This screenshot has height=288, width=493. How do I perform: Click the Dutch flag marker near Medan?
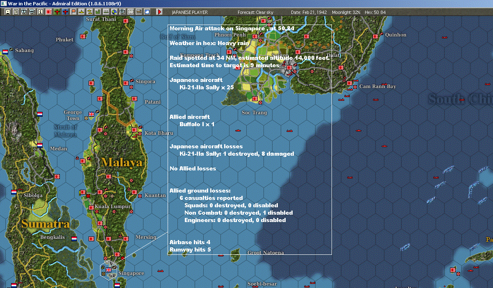click(x=40, y=145)
